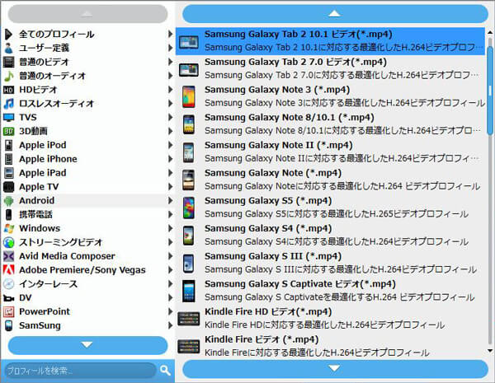The image size is (495, 383).
Task: Open the ストリーミングビデオ category
Action: coord(87,242)
